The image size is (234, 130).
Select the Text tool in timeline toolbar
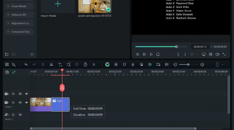(60, 64)
